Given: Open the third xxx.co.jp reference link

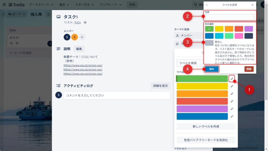Looking at the screenshot, I should point(83,74).
